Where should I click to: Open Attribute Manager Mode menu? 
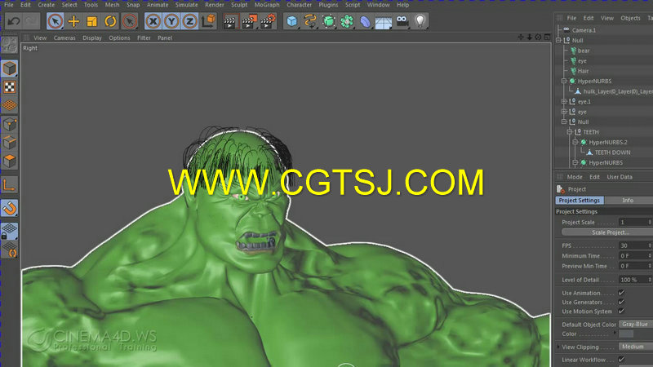click(x=575, y=177)
